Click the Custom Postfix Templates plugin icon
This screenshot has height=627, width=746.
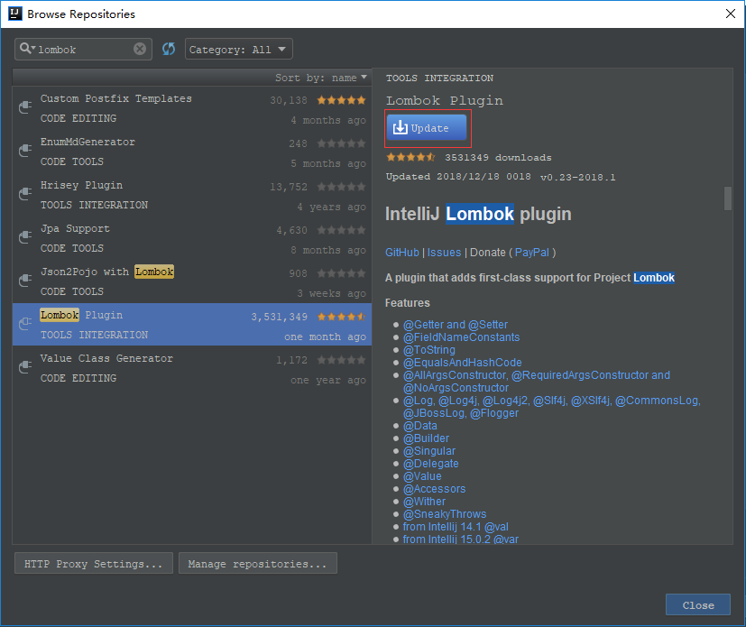click(24, 107)
